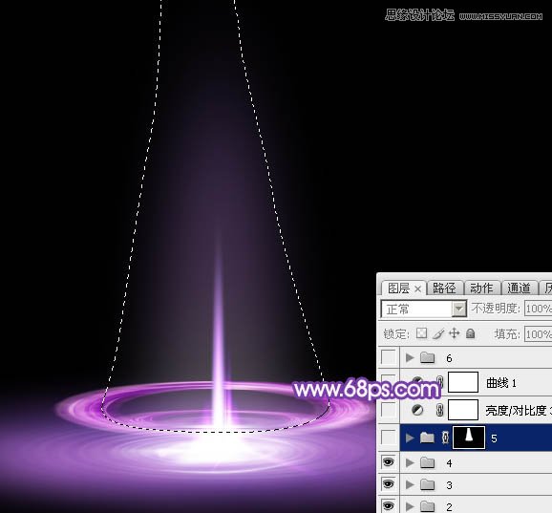Click the folder icon of group 6
552x513 pixels.
[x=428, y=357]
